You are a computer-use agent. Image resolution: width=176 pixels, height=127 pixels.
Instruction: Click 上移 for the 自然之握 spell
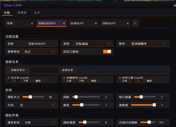click(125, 81)
